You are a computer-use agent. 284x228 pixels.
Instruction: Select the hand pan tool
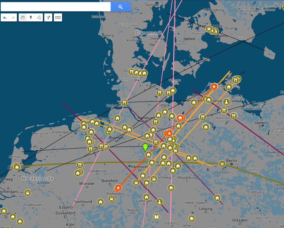coord(23,18)
